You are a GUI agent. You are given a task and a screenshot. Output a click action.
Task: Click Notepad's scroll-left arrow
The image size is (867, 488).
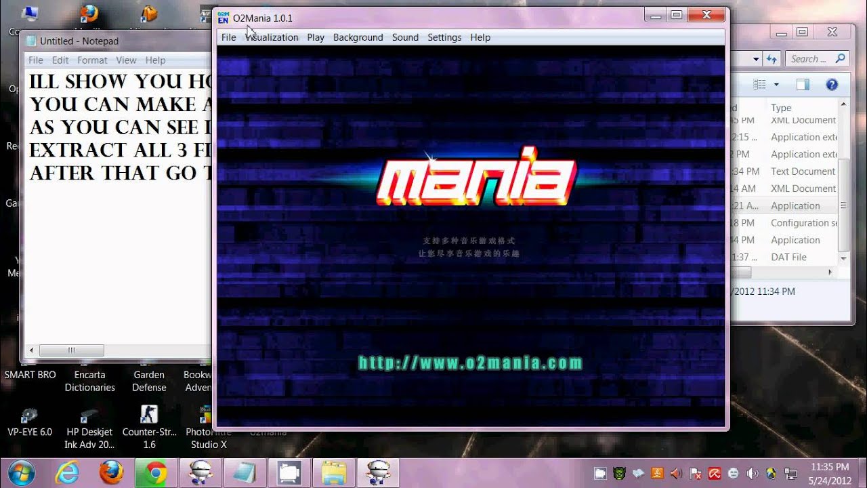pyautogui.click(x=31, y=350)
